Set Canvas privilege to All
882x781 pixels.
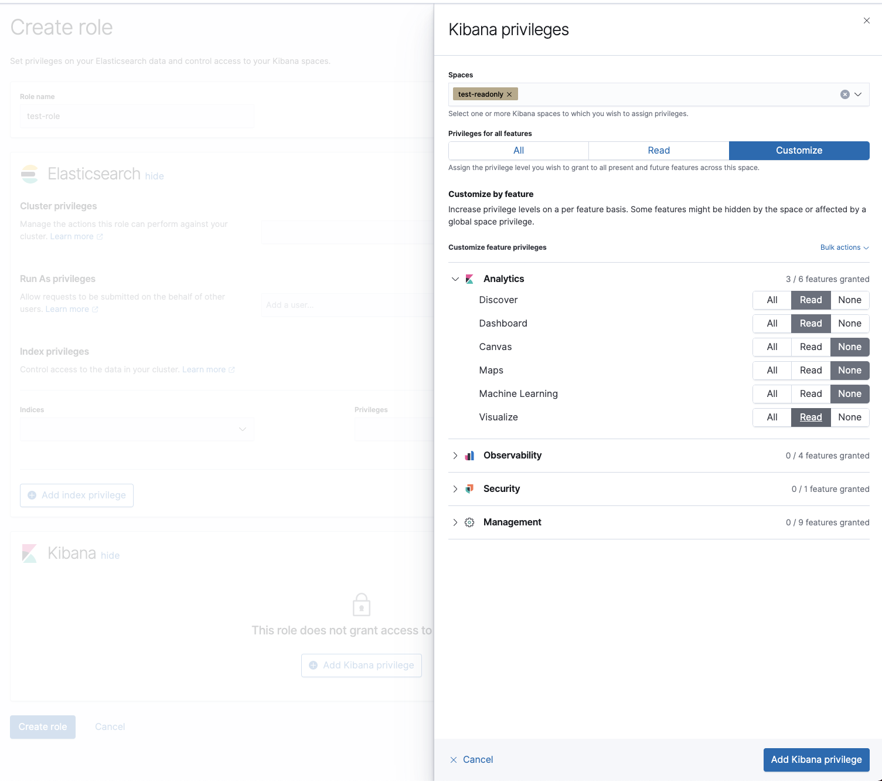tap(772, 347)
